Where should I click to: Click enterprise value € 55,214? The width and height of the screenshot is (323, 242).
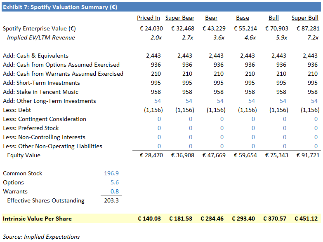pyautogui.click(x=245, y=28)
